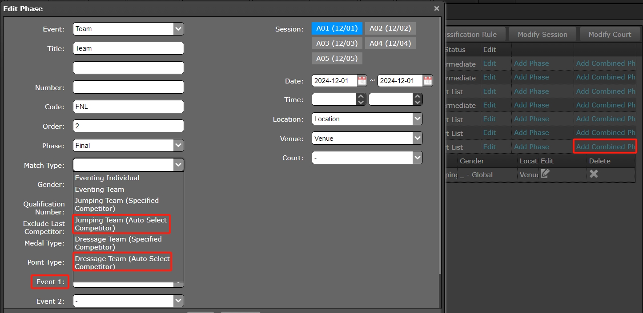Choose Jumping Team (Auto Select Competitor) option
The height and width of the screenshot is (313, 643).
pyautogui.click(x=121, y=224)
